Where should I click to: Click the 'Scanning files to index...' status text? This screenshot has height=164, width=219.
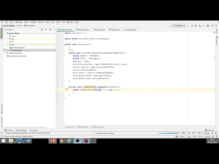point(105,133)
